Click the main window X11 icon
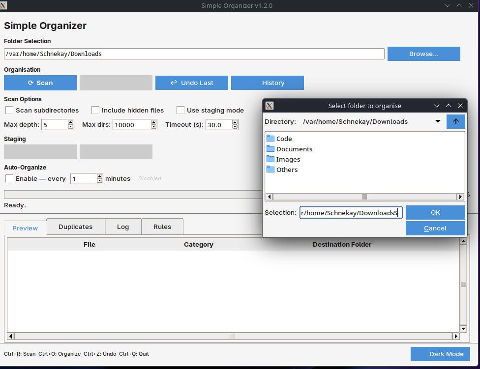Image resolution: width=480 pixels, height=369 pixels. tap(3, 5)
